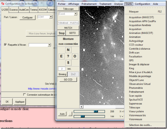Image resolution: width=167 pixels, height=129 pixels.
Task: Click the Tk feather icon in configuration title bar
Action: coord(3,4)
